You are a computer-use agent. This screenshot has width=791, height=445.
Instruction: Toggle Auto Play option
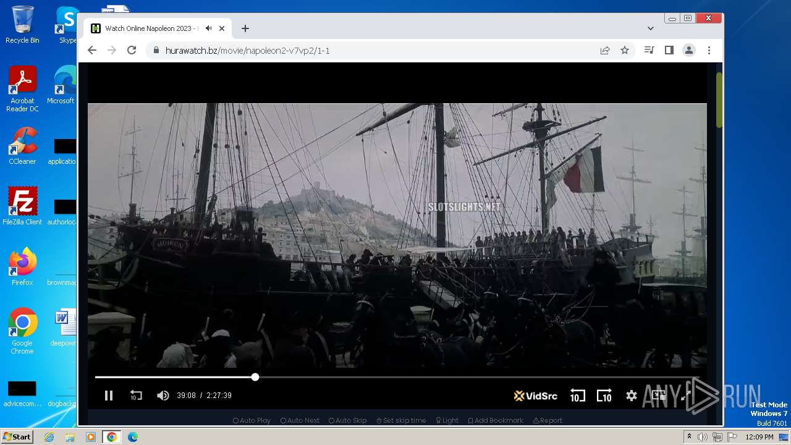pyautogui.click(x=252, y=420)
